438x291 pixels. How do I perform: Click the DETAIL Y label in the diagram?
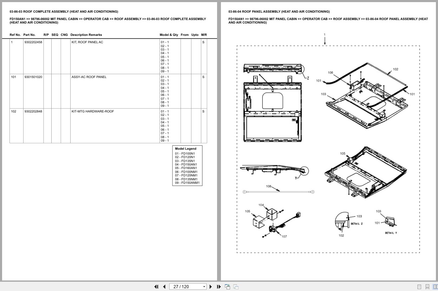click(x=391, y=233)
